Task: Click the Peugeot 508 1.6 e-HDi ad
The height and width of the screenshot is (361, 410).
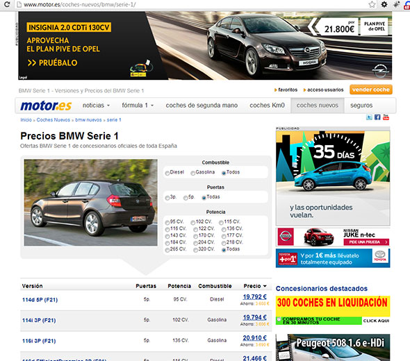Action: coord(333,347)
